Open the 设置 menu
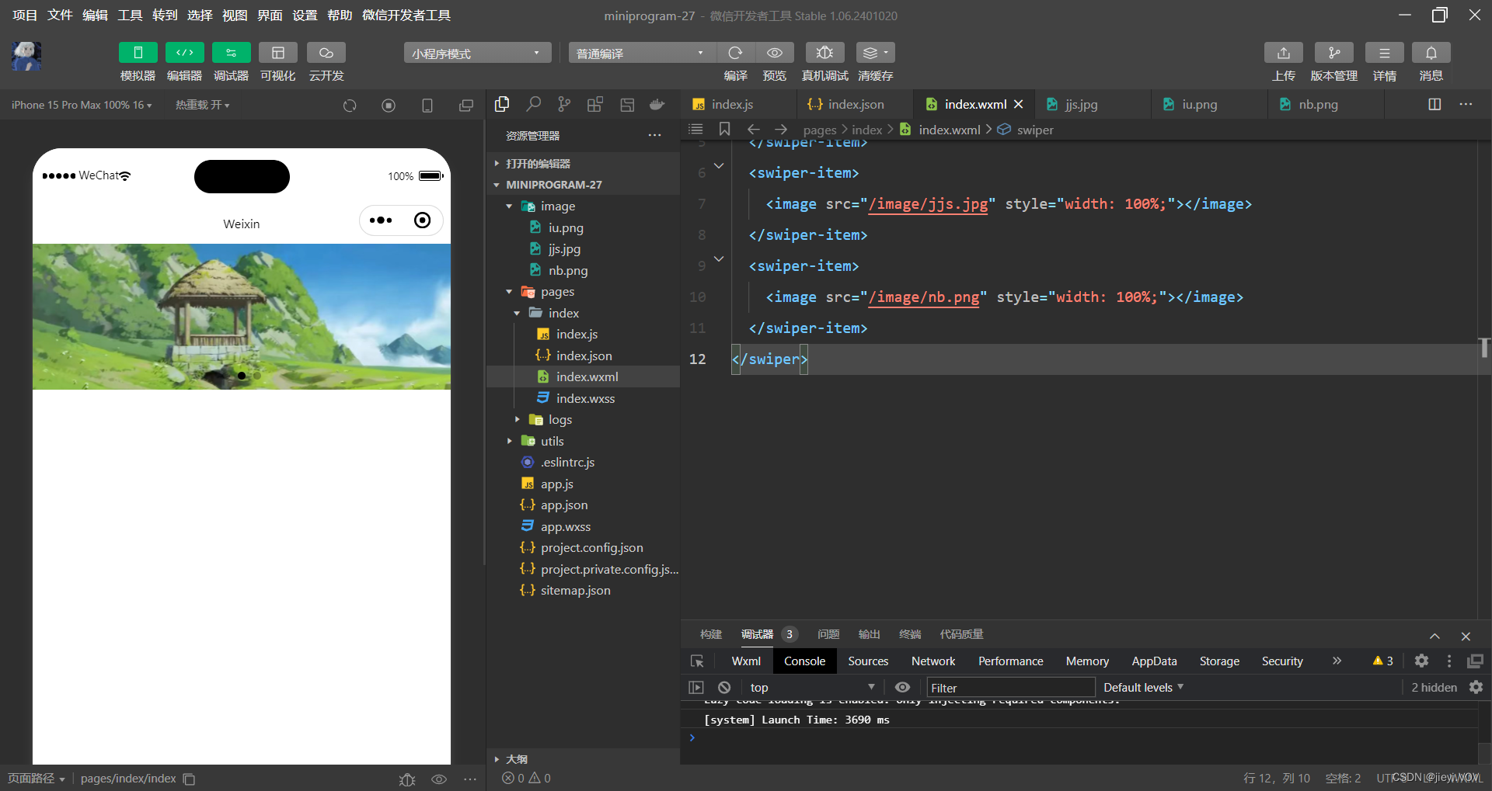 [x=305, y=15]
